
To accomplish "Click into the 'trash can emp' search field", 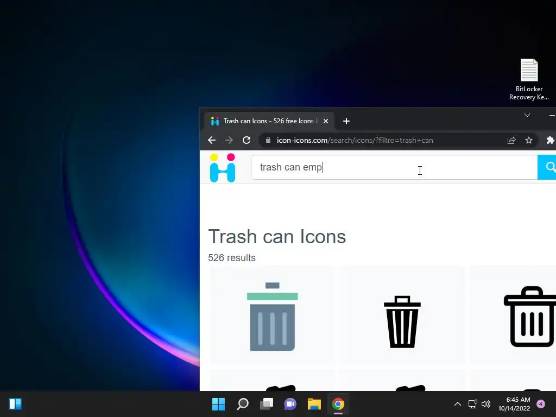I will coord(394,167).
